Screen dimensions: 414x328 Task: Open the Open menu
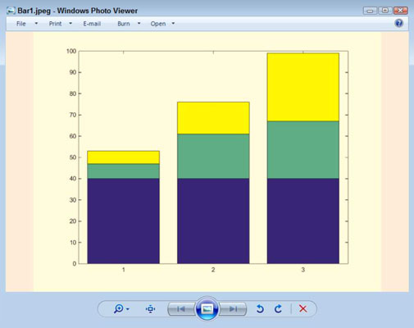click(x=158, y=24)
